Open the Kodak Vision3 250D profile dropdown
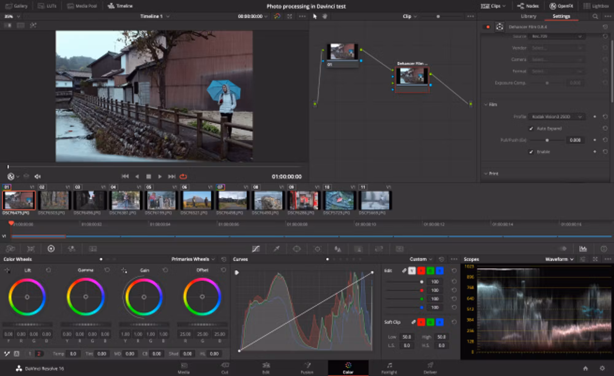 pyautogui.click(x=556, y=117)
